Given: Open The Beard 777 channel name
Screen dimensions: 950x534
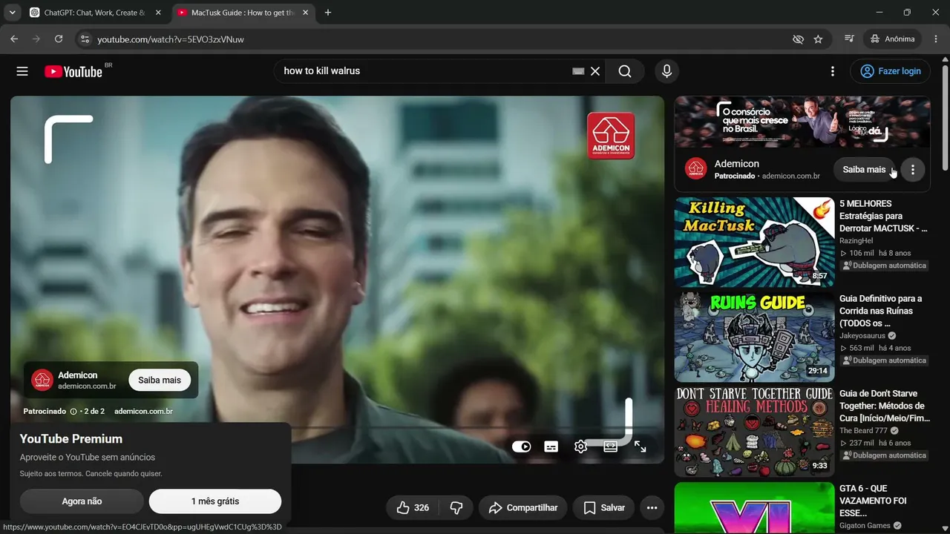Looking at the screenshot, I should pos(863,431).
